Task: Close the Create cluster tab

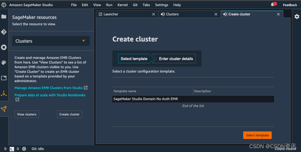Action: pyautogui.click(x=278, y=14)
